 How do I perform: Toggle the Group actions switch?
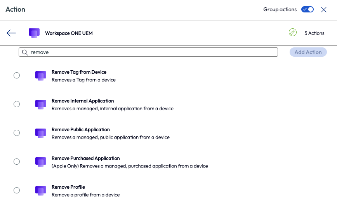(x=307, y=9)
